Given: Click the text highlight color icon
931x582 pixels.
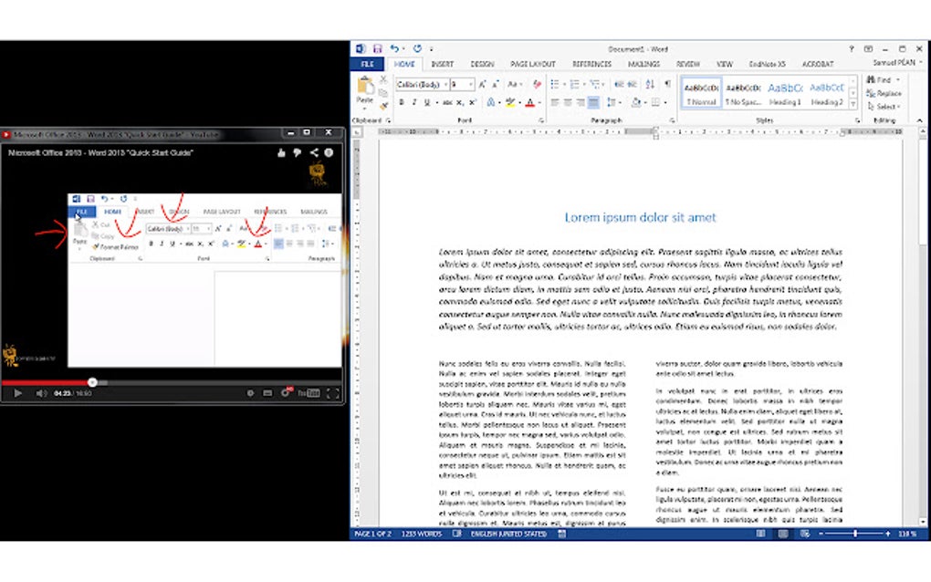Looking at the screenshot, I should point(510,103).
